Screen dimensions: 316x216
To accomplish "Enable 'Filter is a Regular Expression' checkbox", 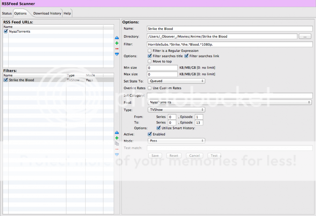I will (150, 51).
